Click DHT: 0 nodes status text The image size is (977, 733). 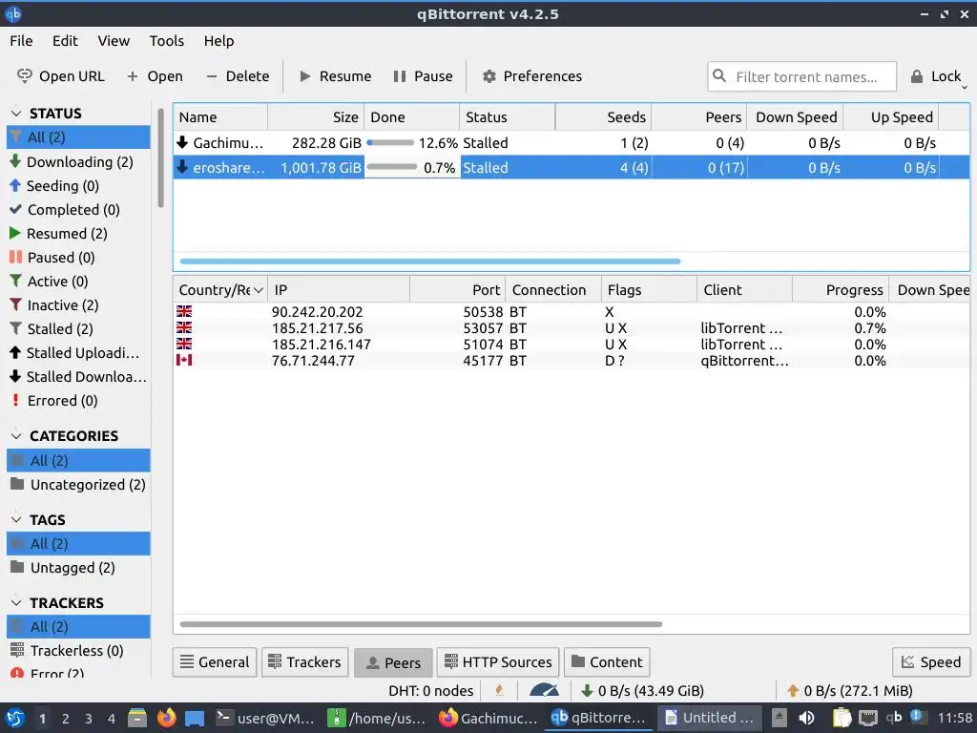(430, 691)
